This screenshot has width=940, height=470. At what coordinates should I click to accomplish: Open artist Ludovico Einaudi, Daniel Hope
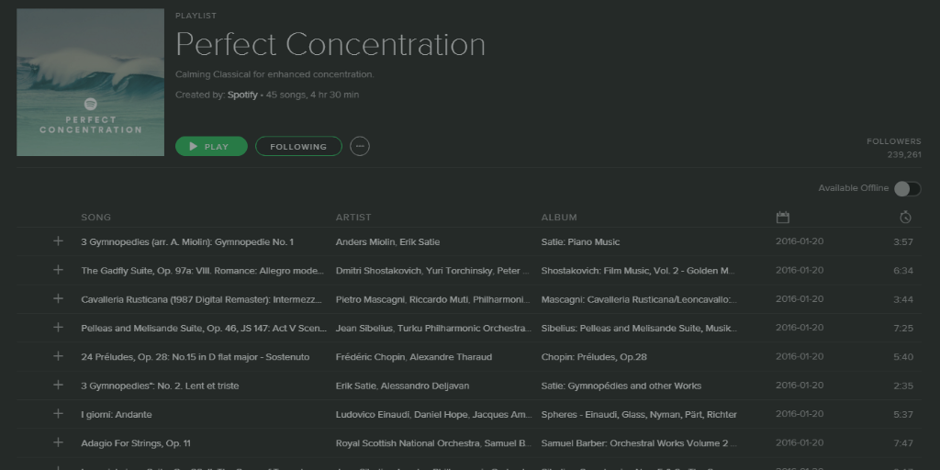click(433, 415)
